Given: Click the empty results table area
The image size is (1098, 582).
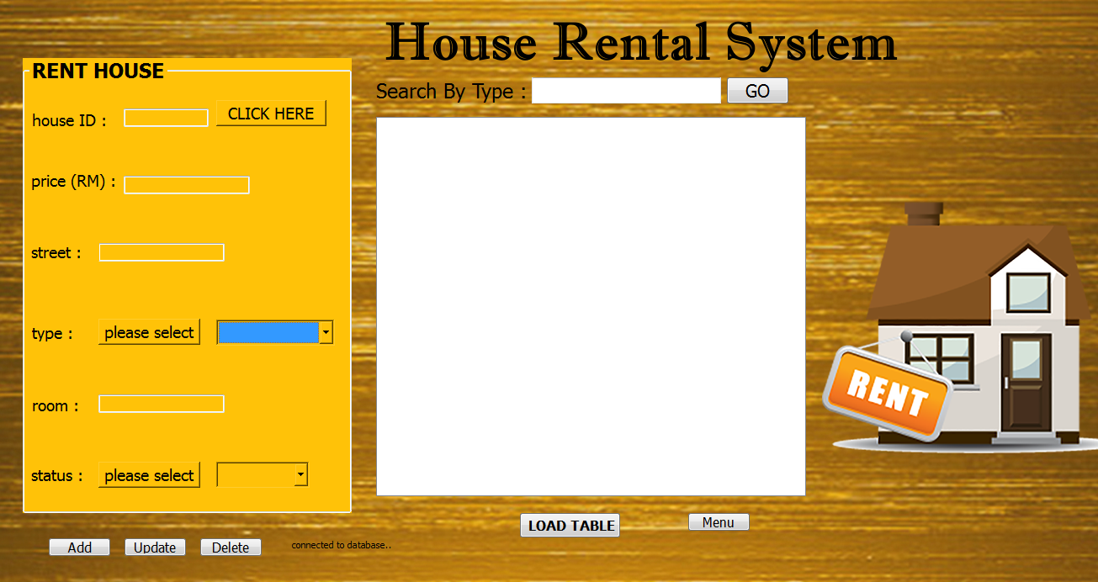Looking at the screenshot, I should [590, 306].
